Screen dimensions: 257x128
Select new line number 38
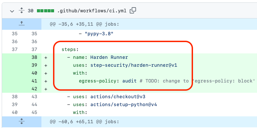[34, 57]
